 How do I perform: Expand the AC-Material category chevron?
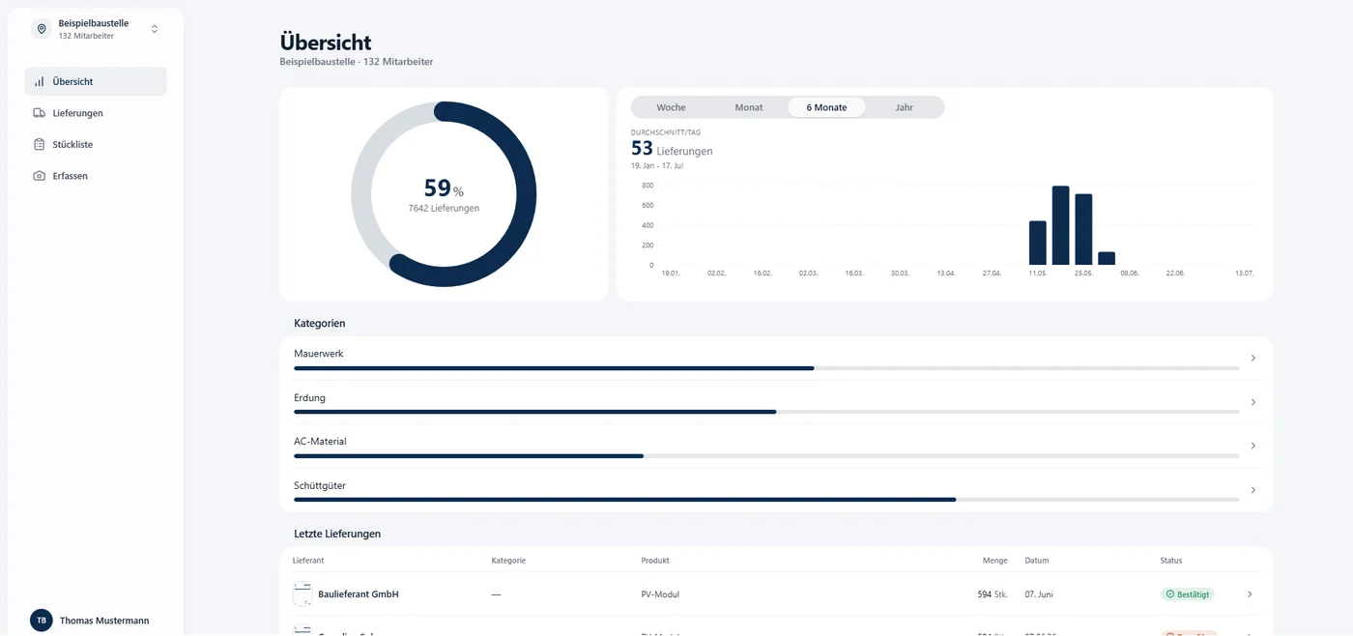pos(1253,446)
